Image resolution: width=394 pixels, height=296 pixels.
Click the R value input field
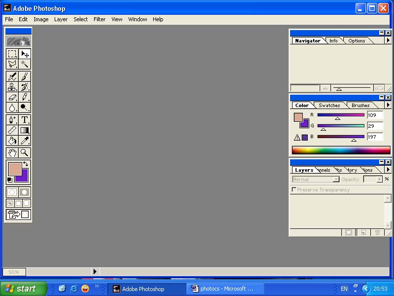(375, 115)
